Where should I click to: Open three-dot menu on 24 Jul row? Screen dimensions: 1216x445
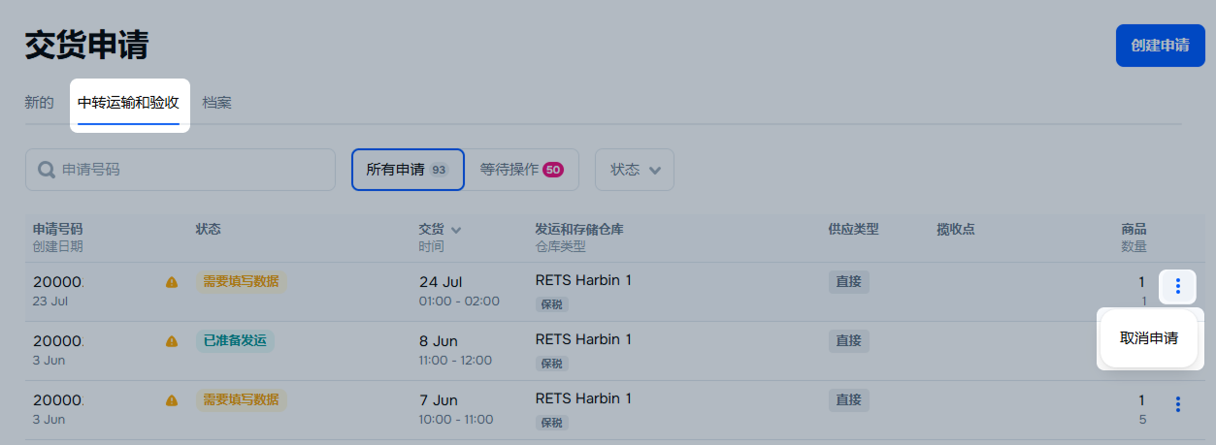(x=1177, y=286)
